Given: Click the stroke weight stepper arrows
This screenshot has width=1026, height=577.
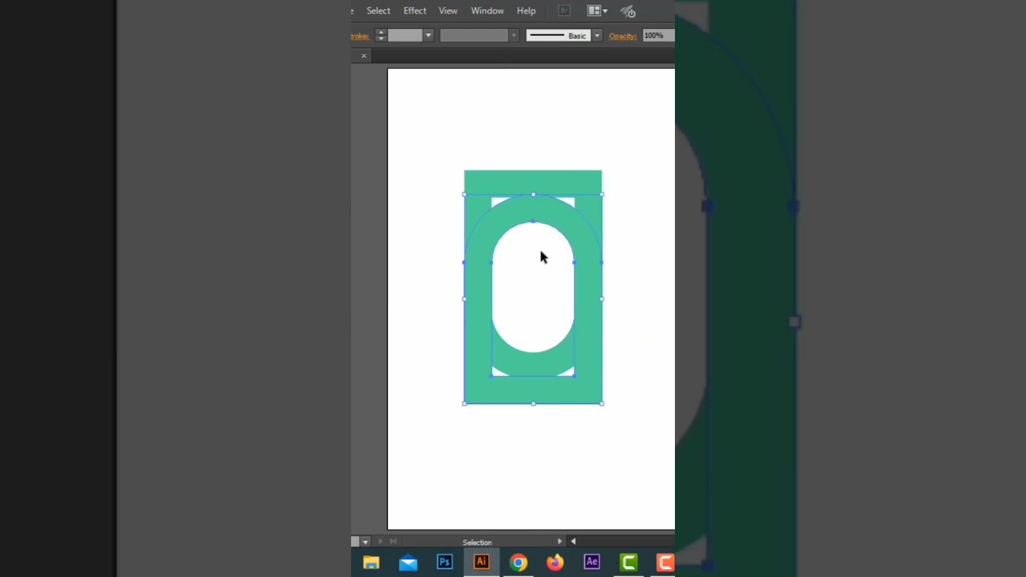Looking at the screenshot, I should [x=381, y=35].
